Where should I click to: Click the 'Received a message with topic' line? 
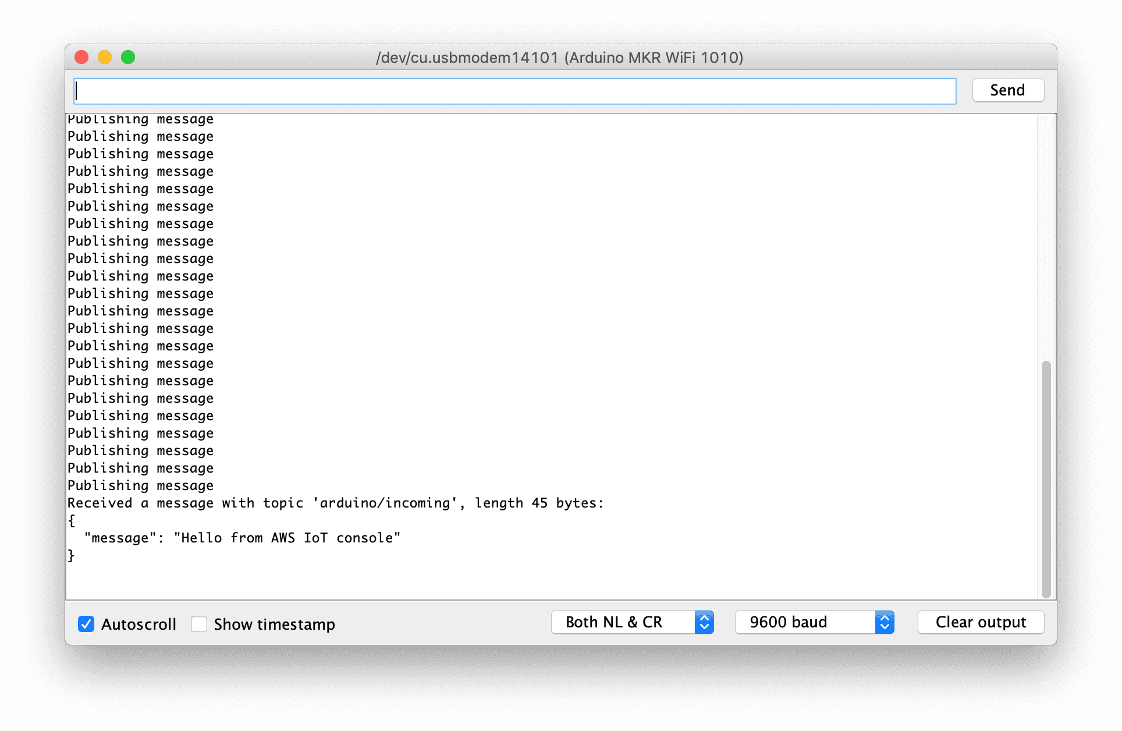click(335, 503)
